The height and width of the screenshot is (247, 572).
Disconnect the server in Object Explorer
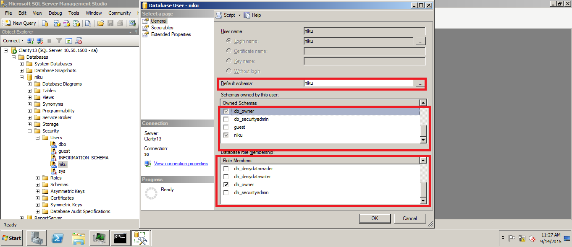[x=40, y=41]
